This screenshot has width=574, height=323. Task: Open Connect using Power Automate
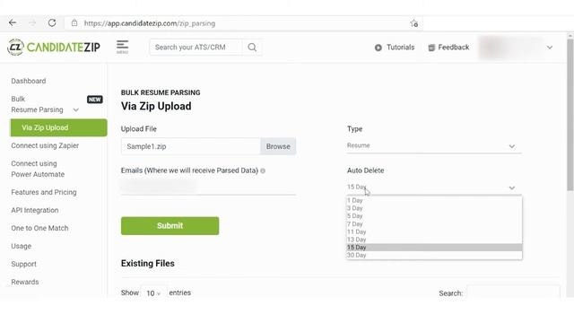coord(38,169)
